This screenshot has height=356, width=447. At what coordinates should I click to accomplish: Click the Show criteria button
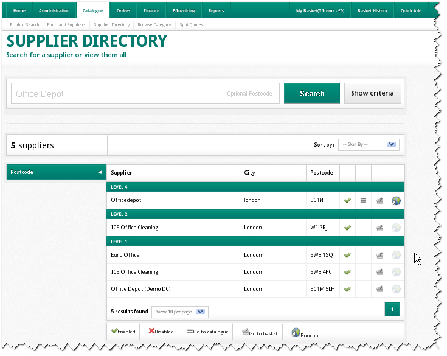pos(372,94)
